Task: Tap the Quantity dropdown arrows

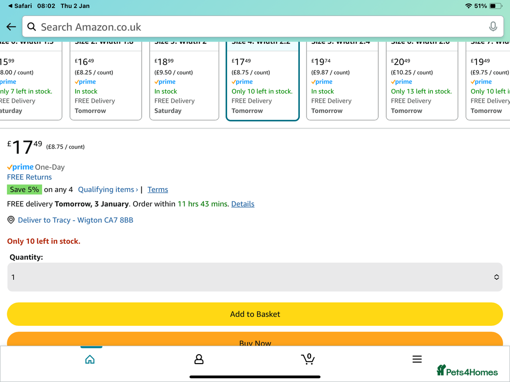Action: pyautogui.click(x=496, y=277)
